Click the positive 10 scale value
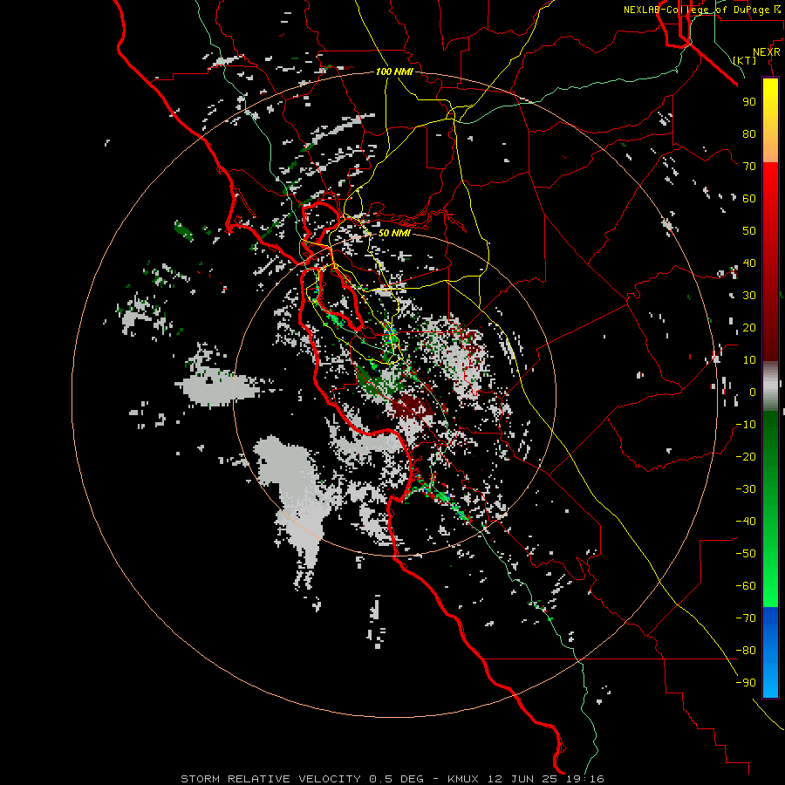The width and height of the screenshot is (785, 785). [749, 360]
